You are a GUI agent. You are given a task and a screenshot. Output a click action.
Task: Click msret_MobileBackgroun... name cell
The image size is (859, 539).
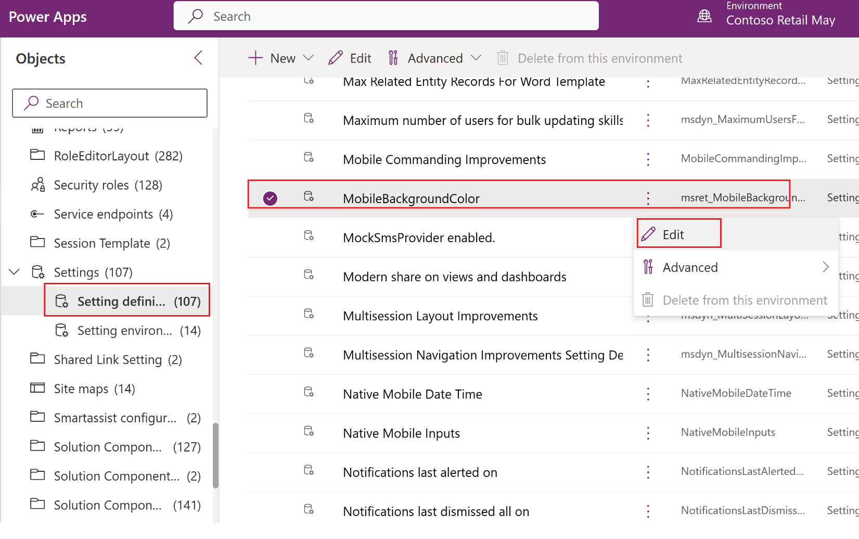(x=742, y=197)
